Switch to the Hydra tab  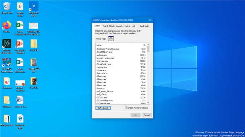point(127,26)
